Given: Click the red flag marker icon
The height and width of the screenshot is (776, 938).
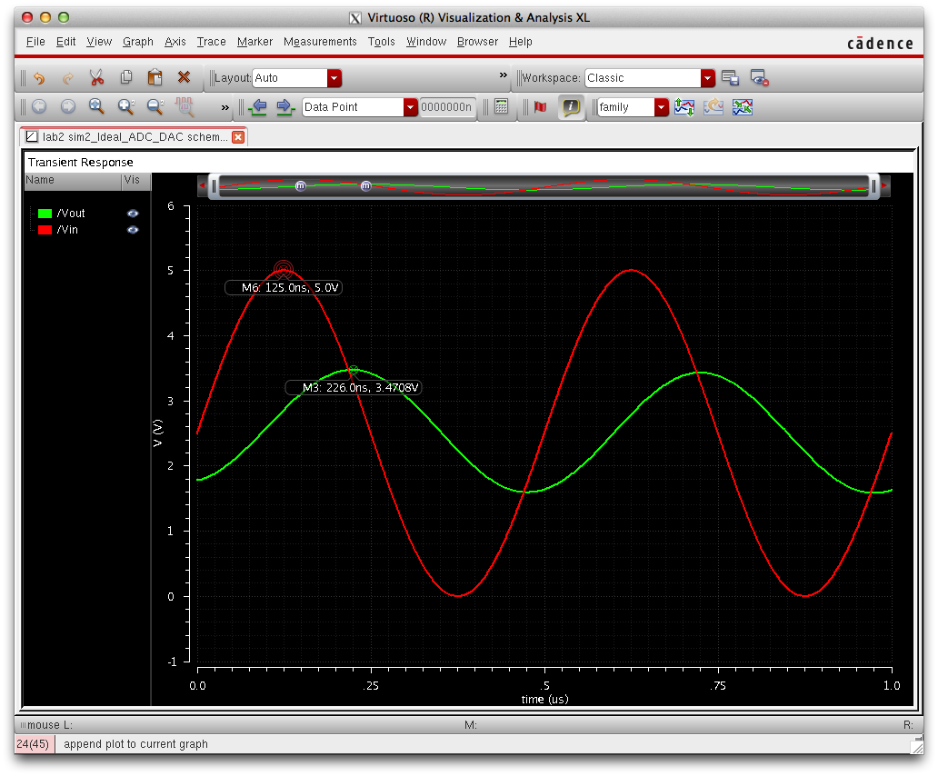Looking at the screenshot, I should click(x=541, y=107).
